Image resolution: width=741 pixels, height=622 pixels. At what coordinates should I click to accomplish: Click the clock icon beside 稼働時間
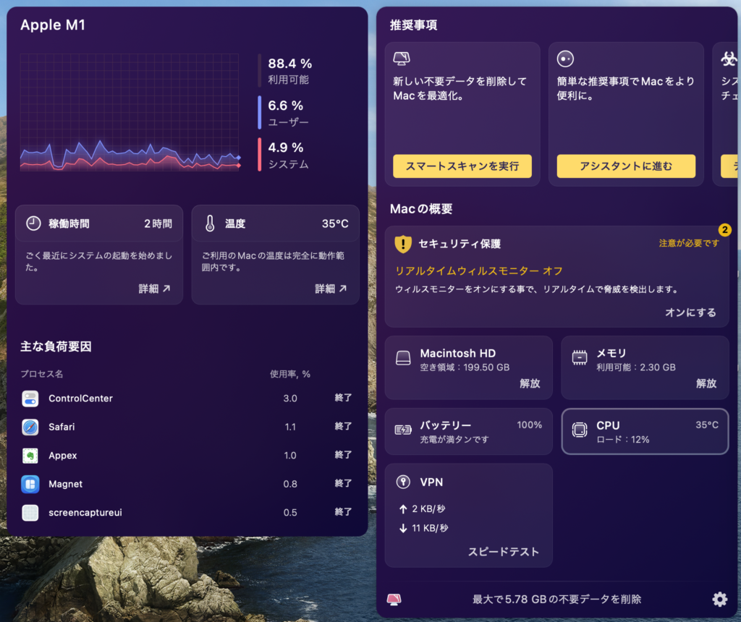[x=33, y=223]
